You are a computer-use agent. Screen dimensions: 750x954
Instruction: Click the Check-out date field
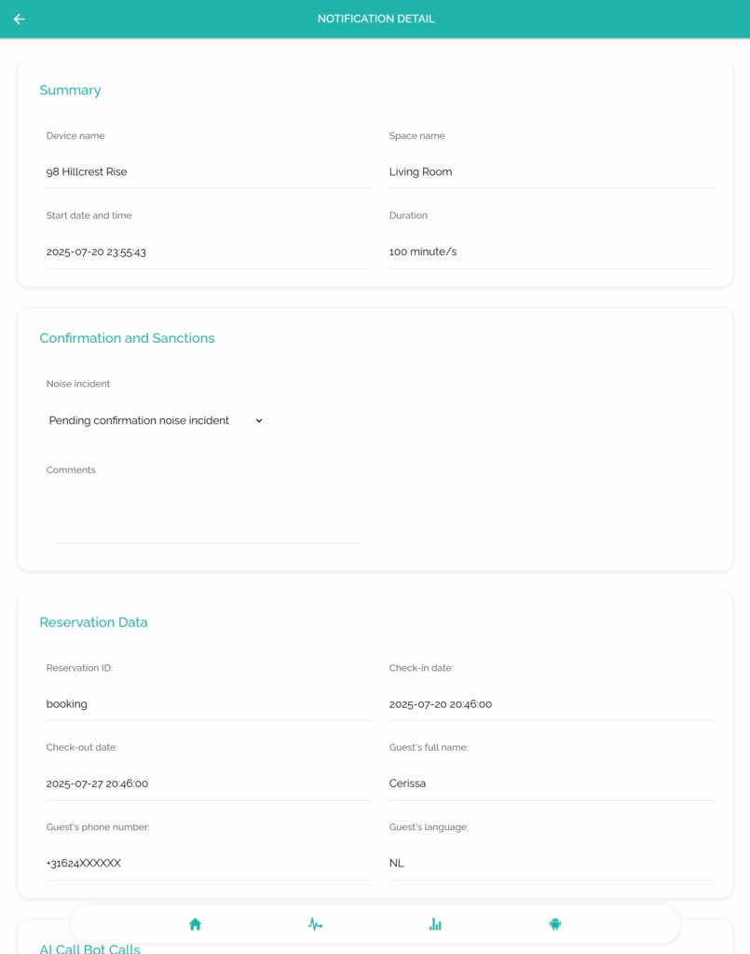pyautogui.click(x=209, y=784)
